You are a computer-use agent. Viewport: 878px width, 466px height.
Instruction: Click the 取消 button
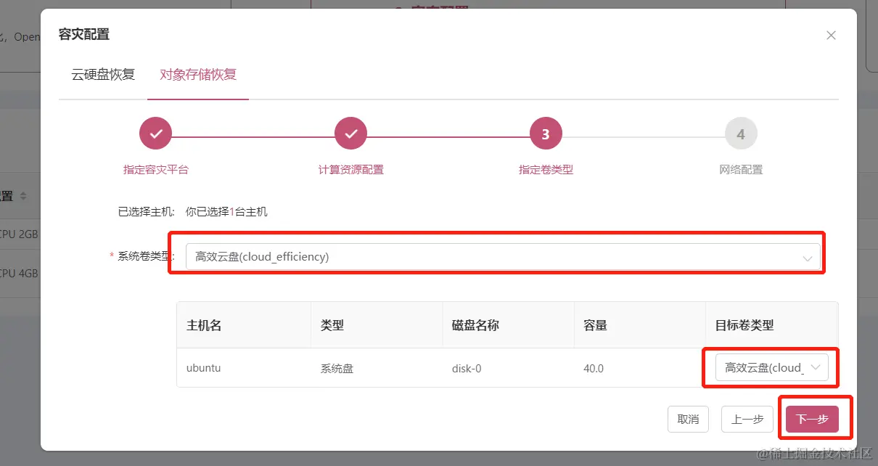pos(688,419)
